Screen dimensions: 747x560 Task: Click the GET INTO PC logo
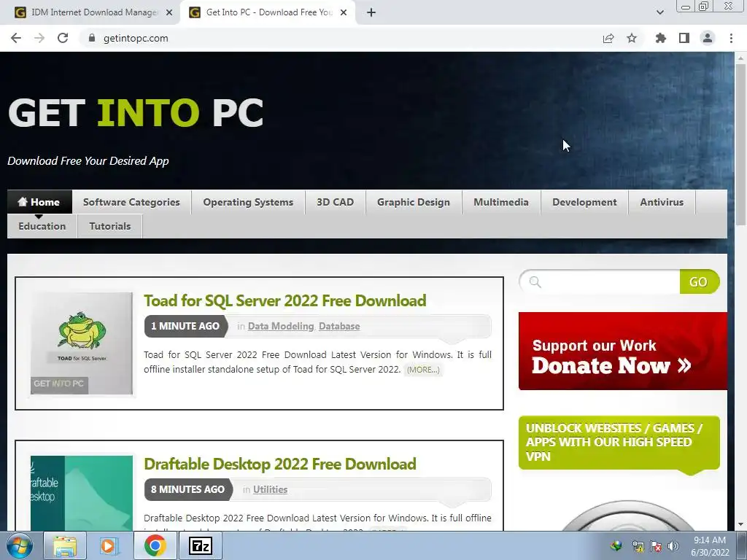pyautogui.click(x=136, y=112)
